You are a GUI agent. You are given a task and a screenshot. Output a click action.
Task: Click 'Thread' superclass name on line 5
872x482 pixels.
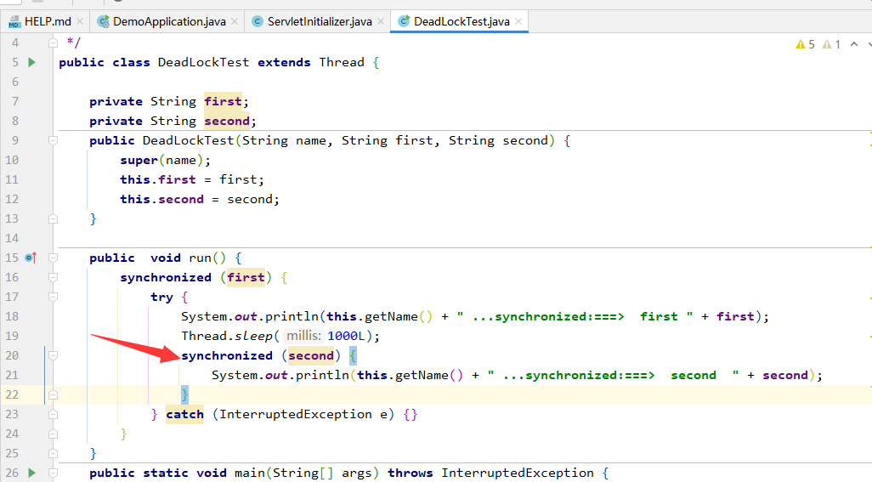tap(342, 62)
